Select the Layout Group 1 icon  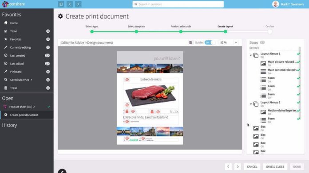(256, 55)
